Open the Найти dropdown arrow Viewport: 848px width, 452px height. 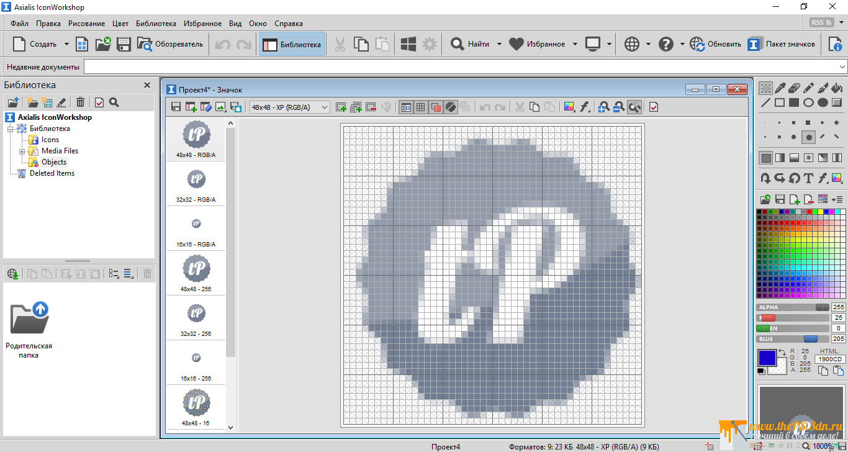(x=499, y=44)
